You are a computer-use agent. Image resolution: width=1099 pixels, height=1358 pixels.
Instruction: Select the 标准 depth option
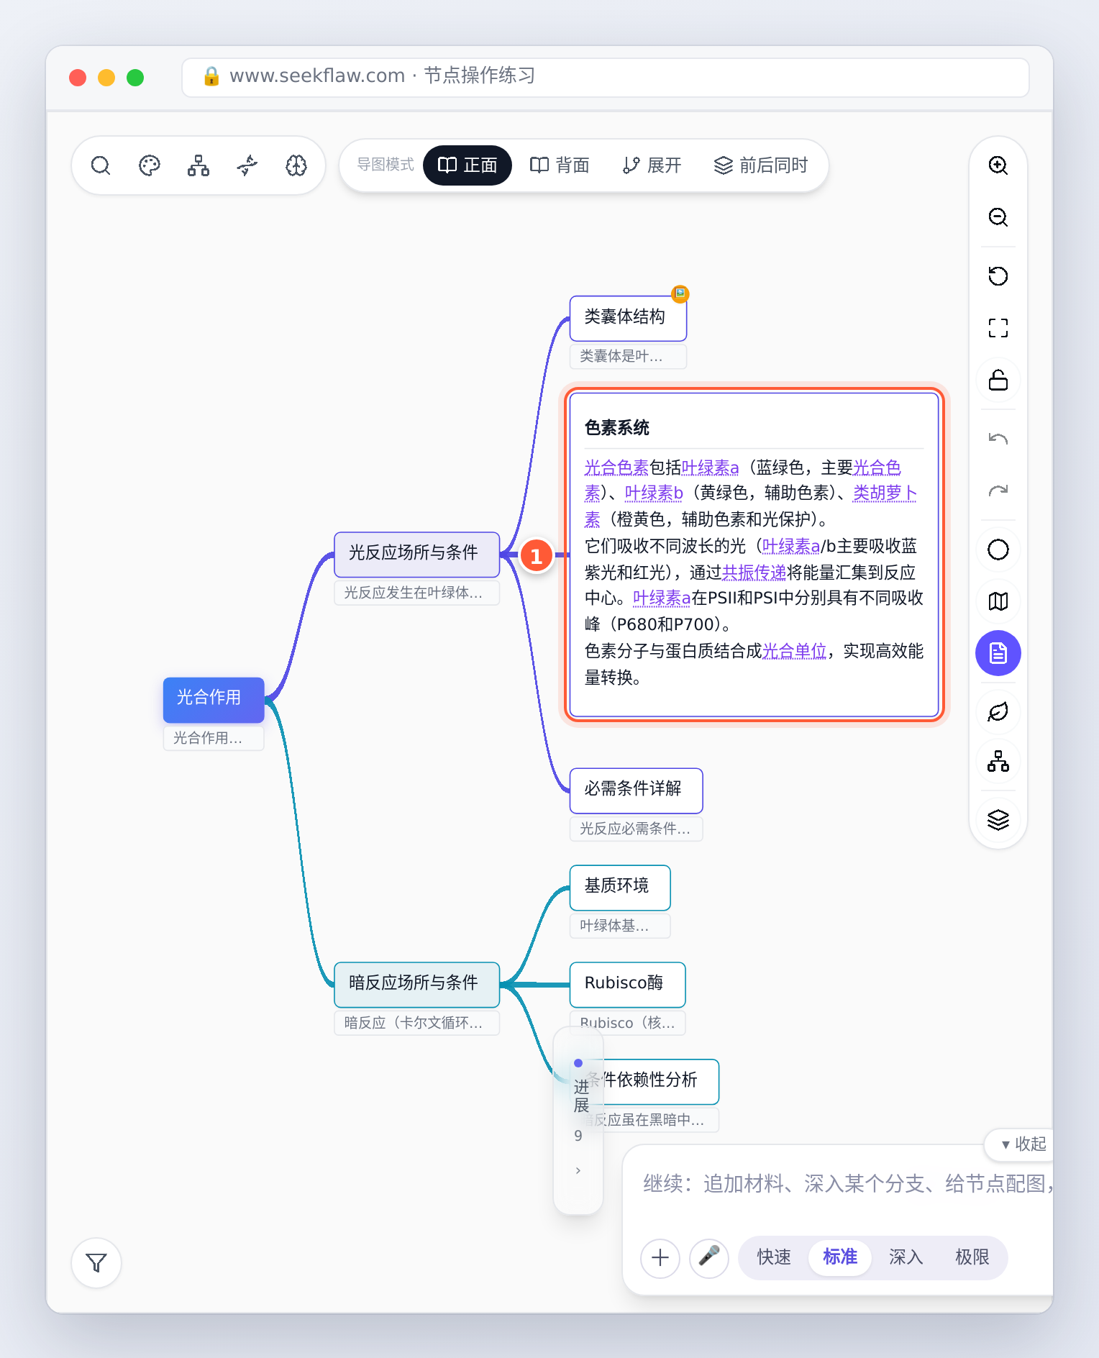coord(840,1257)
